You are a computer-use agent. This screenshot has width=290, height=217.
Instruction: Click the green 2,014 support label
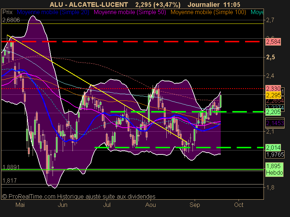click(273, 148)
